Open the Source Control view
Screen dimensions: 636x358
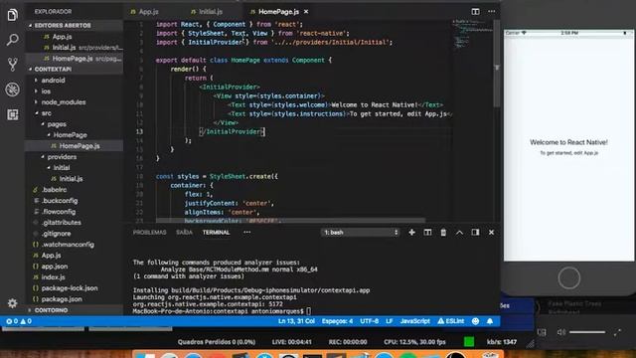pos(12,65)
